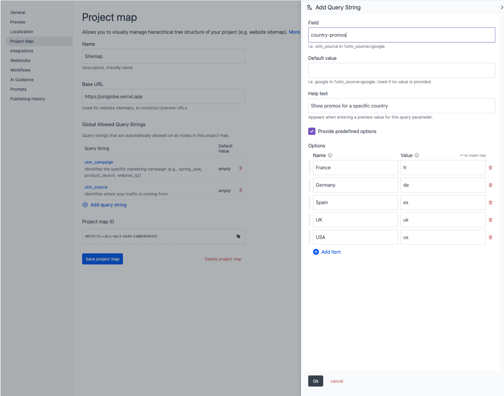
Task: Copy the Project map ID
Action: tap(238, 236)
